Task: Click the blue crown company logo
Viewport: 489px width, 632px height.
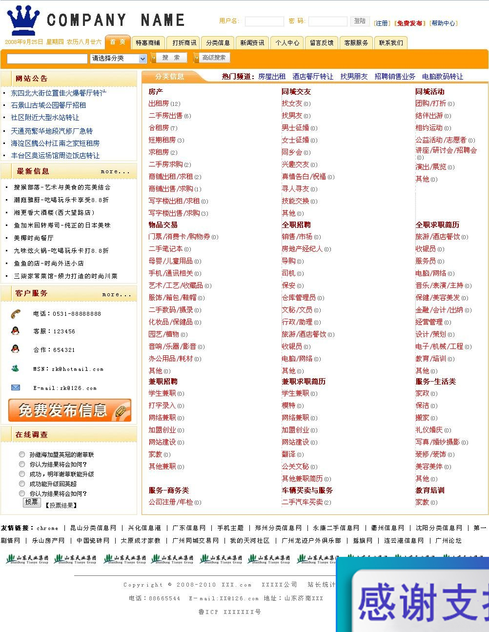Action: 23,20
